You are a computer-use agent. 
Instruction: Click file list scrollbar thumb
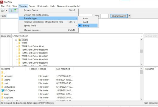[141, 72]
